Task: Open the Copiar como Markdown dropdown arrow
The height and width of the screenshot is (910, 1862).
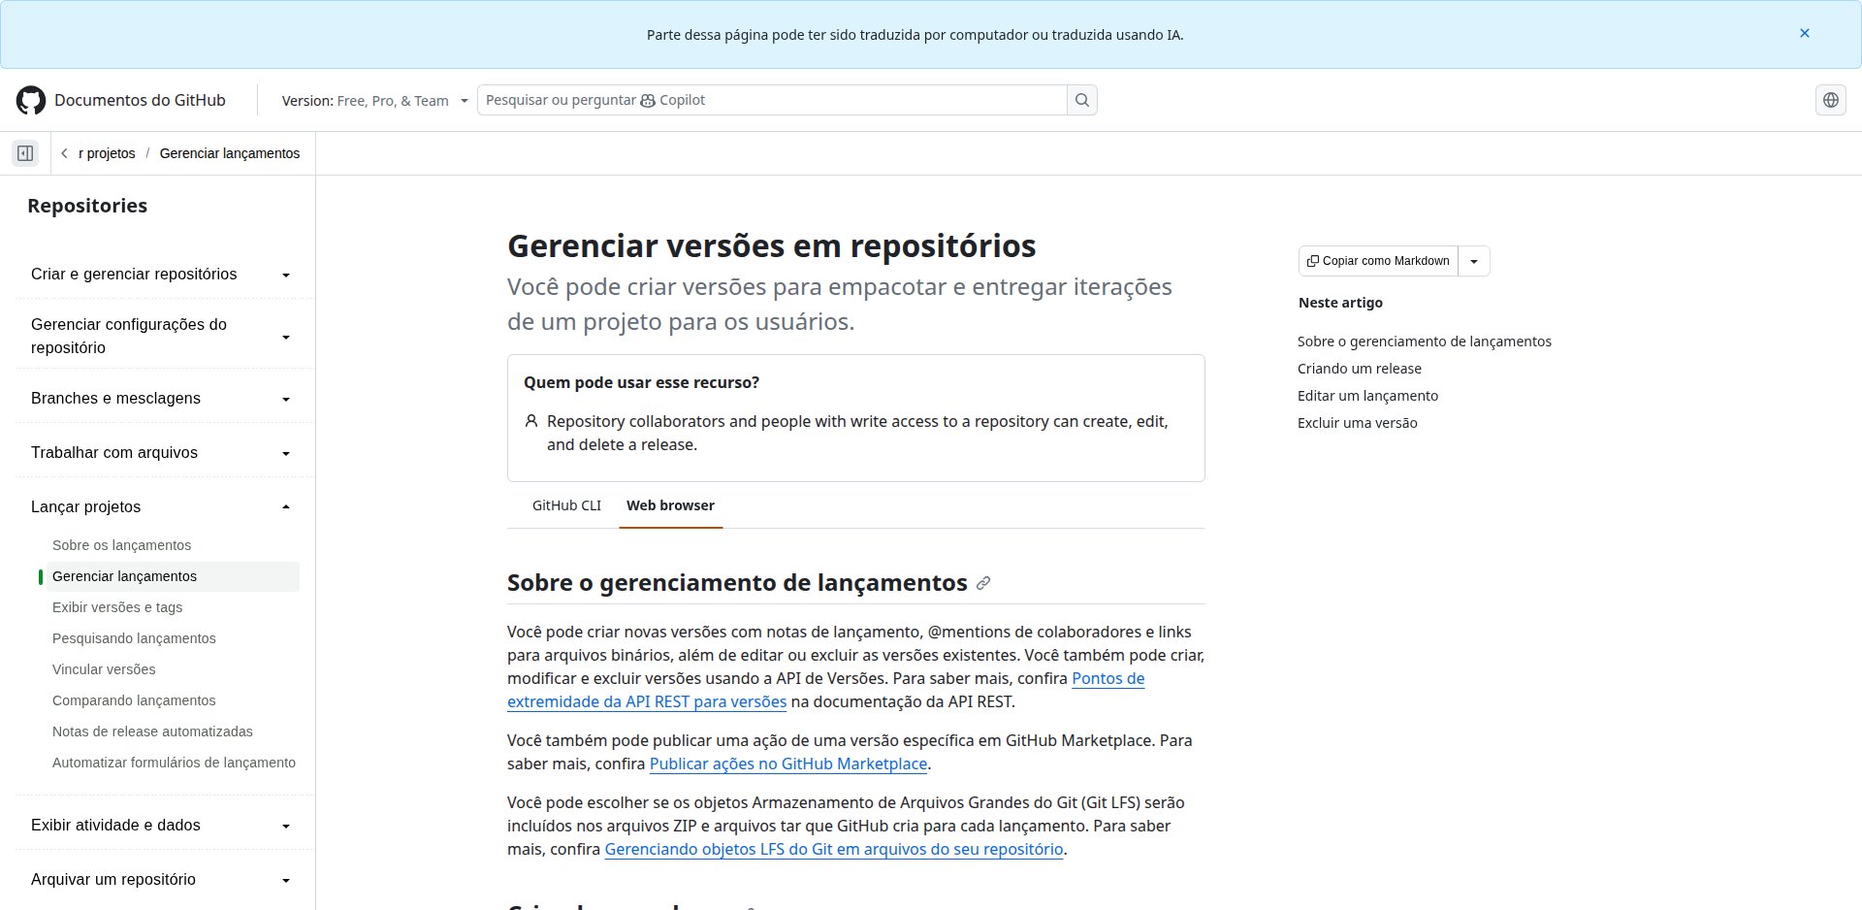Action: (1474, 261)
